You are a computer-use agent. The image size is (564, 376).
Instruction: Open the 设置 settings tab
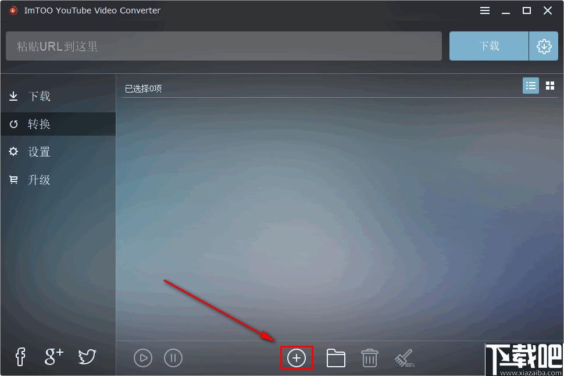(x=58, y=152)
